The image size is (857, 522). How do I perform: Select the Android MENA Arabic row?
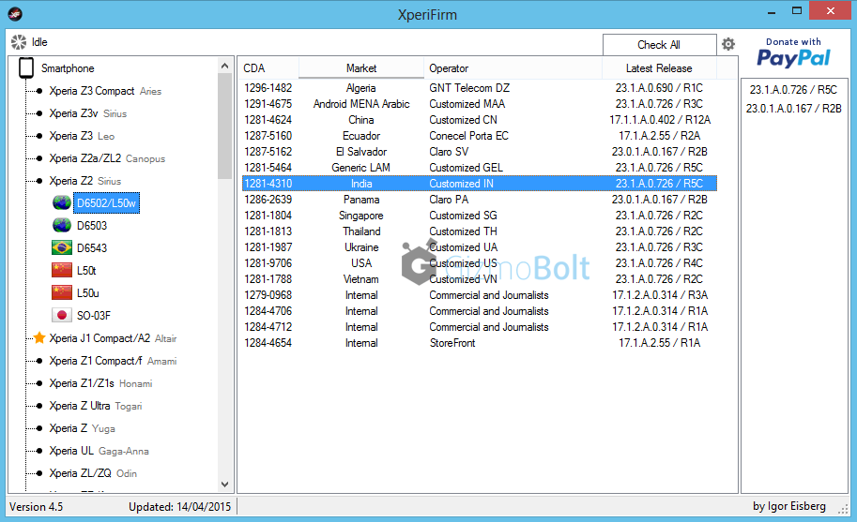[480, 104]
